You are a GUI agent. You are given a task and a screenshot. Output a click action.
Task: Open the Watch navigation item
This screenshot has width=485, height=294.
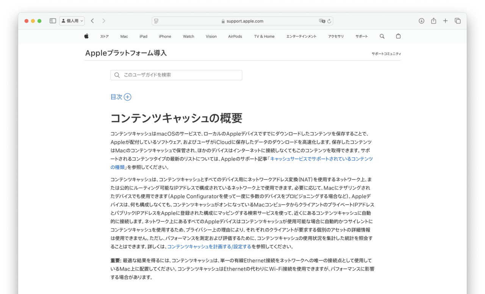pyautogui.click(x=188, y=37)
